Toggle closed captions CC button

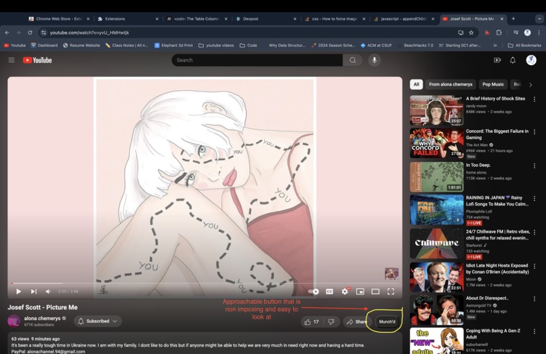point(329,292)
